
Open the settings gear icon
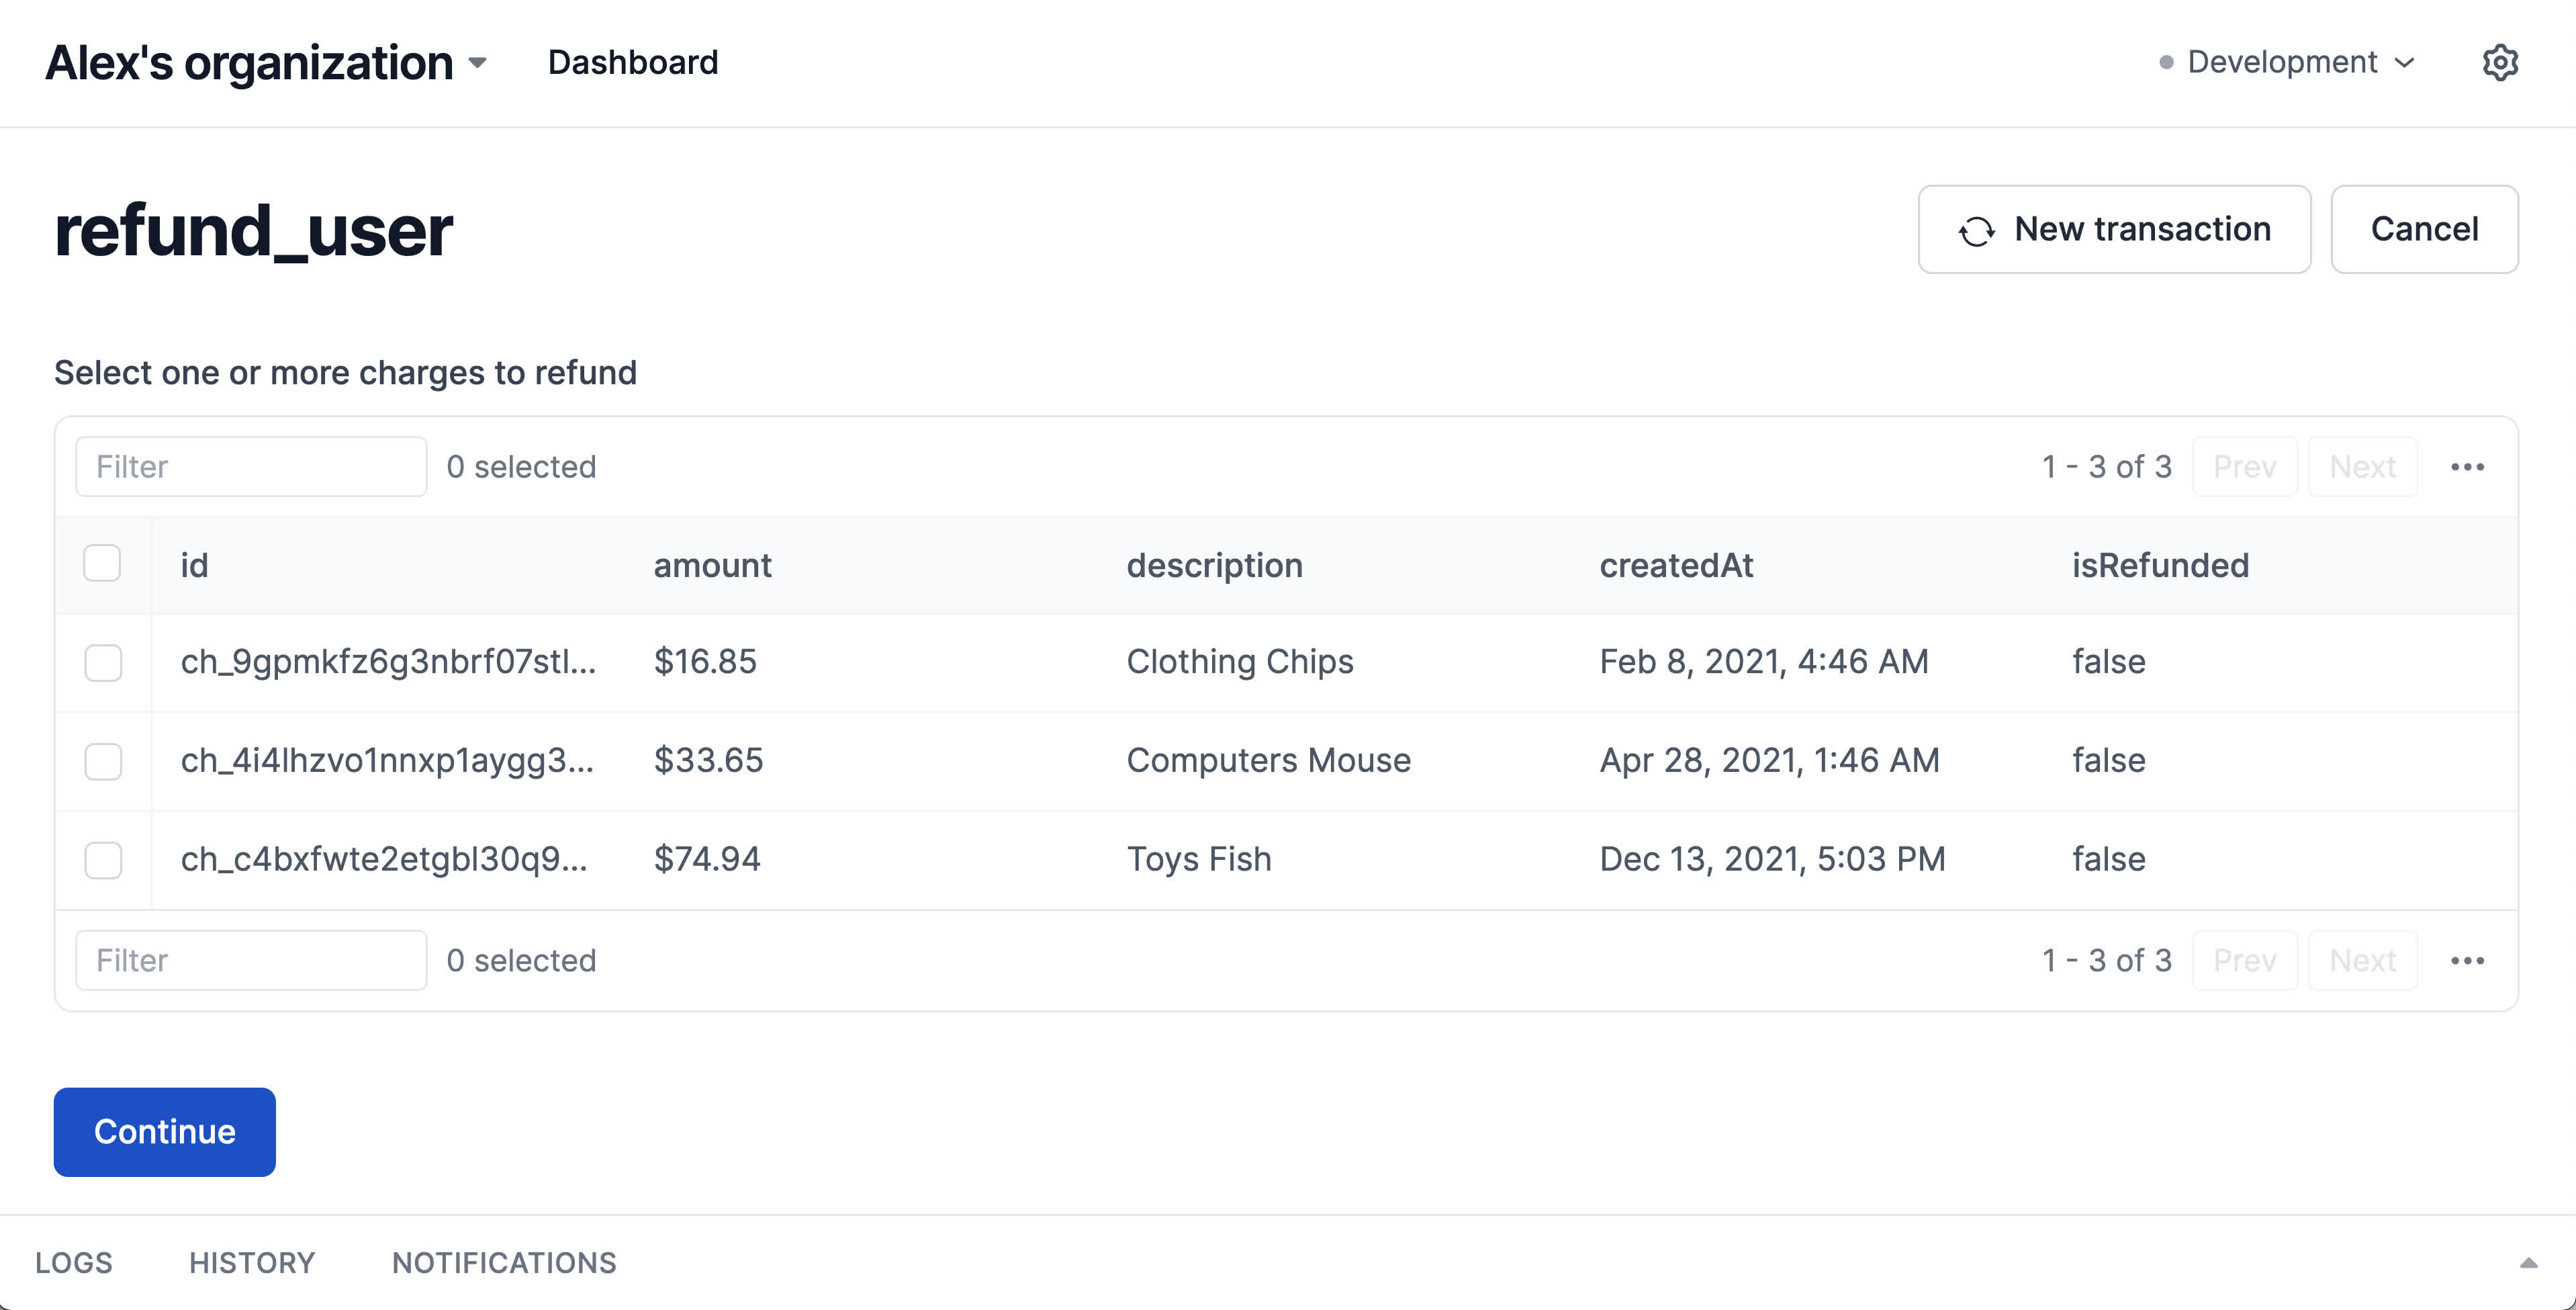[x=2499, y=62]
